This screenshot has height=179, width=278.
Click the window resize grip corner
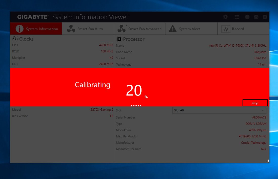click(x=267, y=161)
